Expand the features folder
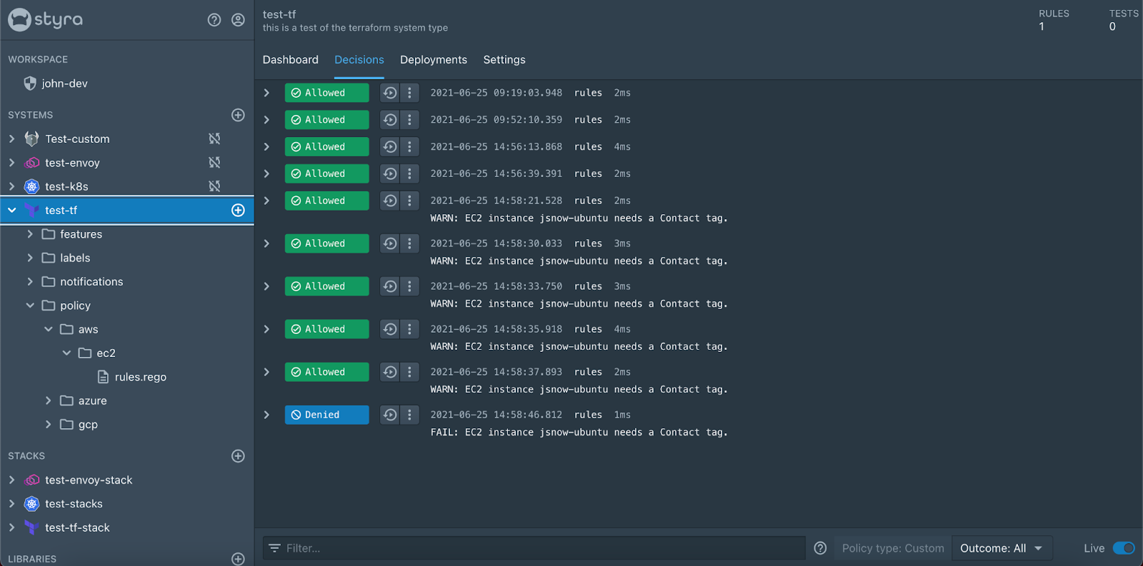Viewport: 1143px width, 566px height. pos(30,234)
